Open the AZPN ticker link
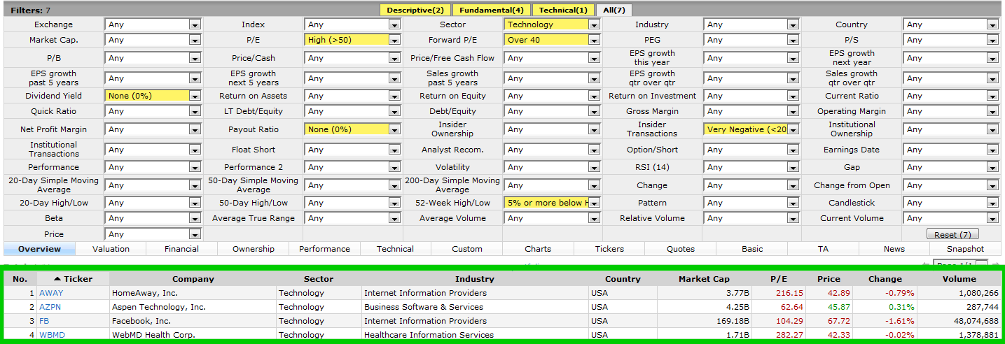The height and width of the screenshot is (344, 1005). tap(51, 307)
